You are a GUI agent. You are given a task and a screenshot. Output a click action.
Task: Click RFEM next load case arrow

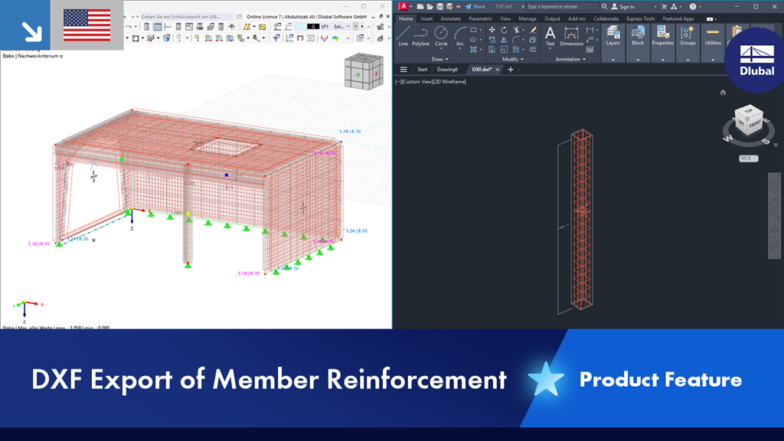point(362,27)
